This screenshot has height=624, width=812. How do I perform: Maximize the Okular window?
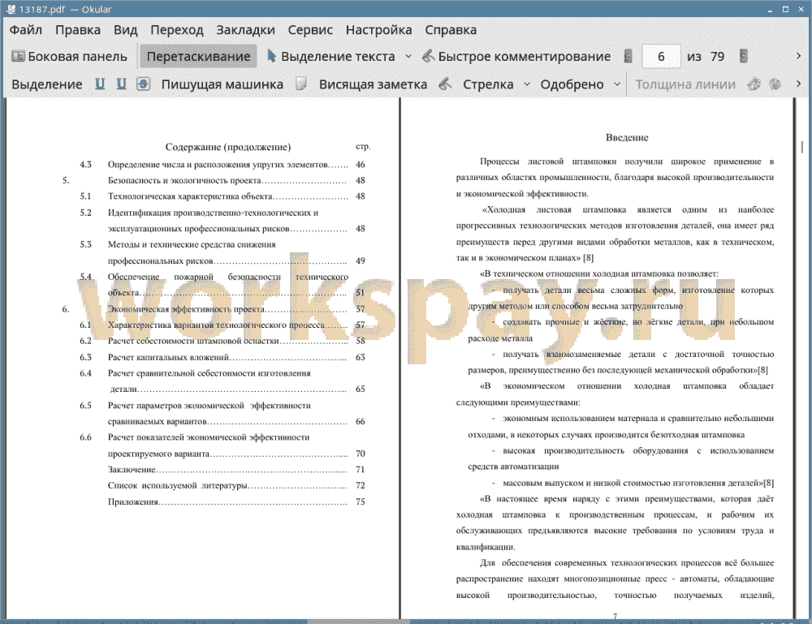tap(785, 9)
